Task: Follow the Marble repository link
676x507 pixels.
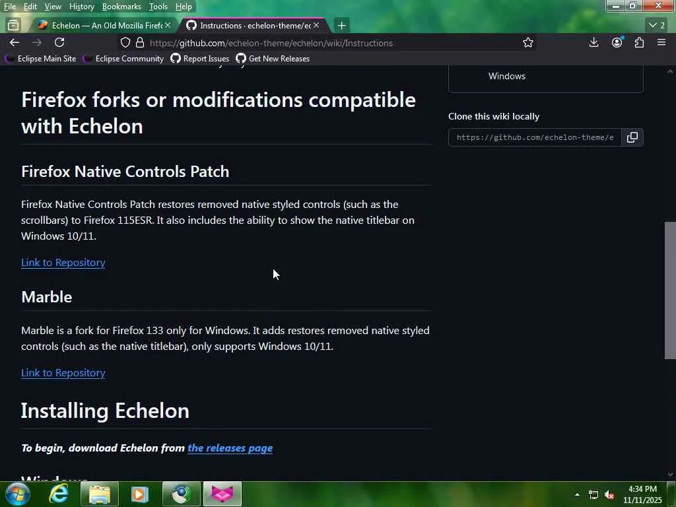Action: (63, 373)
